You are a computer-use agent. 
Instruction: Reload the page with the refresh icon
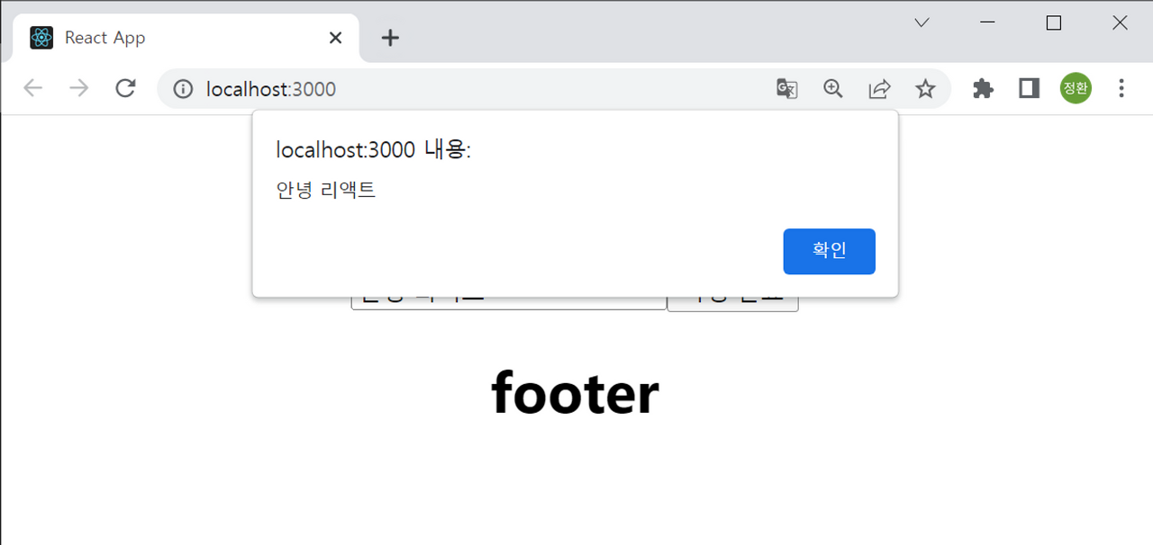coord(126,88)
